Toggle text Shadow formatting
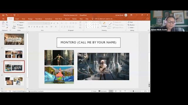This screenshot has height=105, width=188. 37,27
